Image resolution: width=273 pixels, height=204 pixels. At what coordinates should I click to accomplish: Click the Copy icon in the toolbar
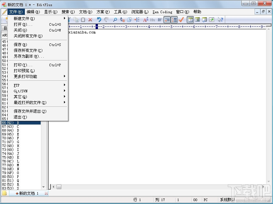click(76, 19)
